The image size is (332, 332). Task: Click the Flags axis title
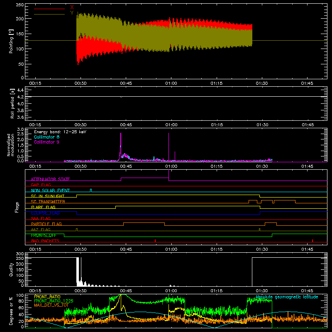coord(17,207)
